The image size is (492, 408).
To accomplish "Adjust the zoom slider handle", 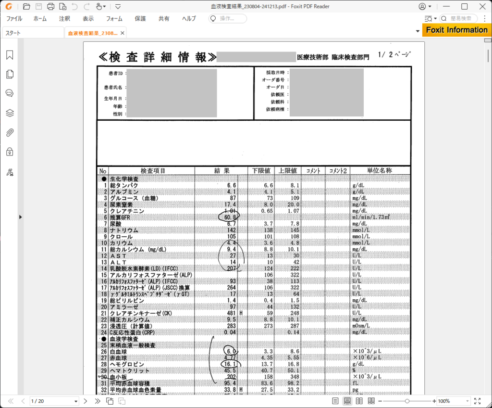I will [407, 401].
